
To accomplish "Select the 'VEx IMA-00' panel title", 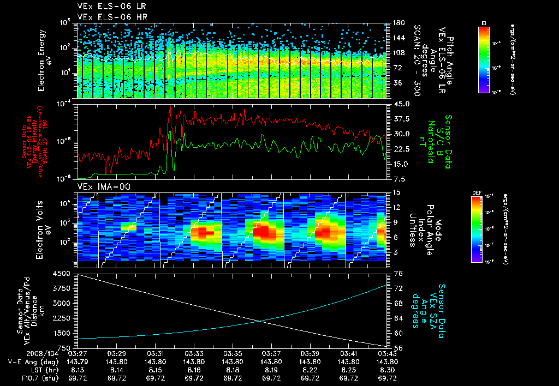I will coord(104,187).
